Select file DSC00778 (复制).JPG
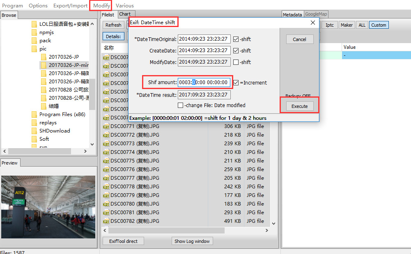 [135, 187]
